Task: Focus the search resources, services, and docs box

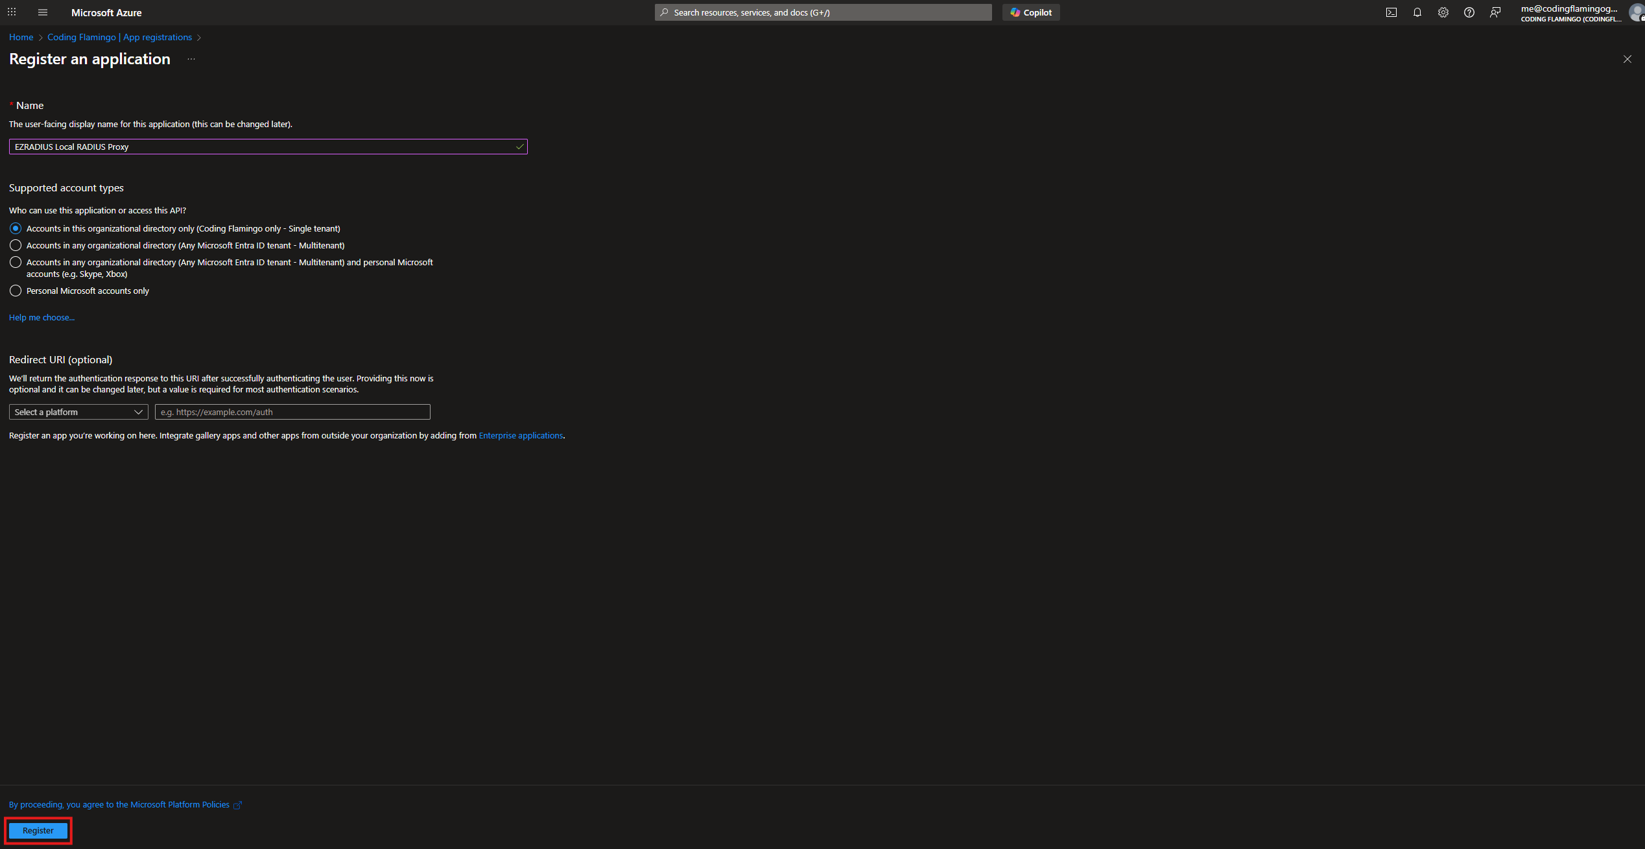Action: pyautogui.click(x=823, y=12)
